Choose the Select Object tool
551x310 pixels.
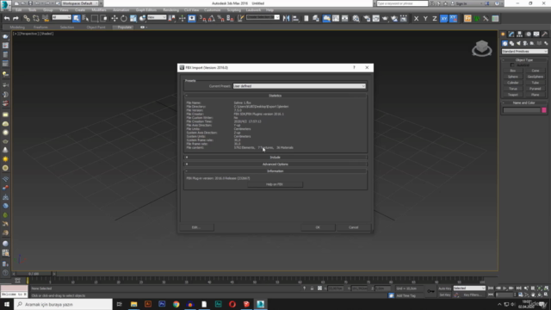point(77,19)
